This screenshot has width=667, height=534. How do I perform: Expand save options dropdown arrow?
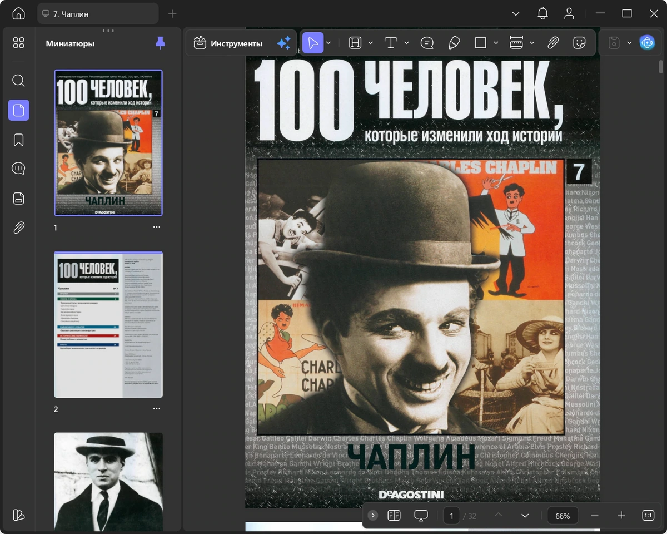[629, 43]
